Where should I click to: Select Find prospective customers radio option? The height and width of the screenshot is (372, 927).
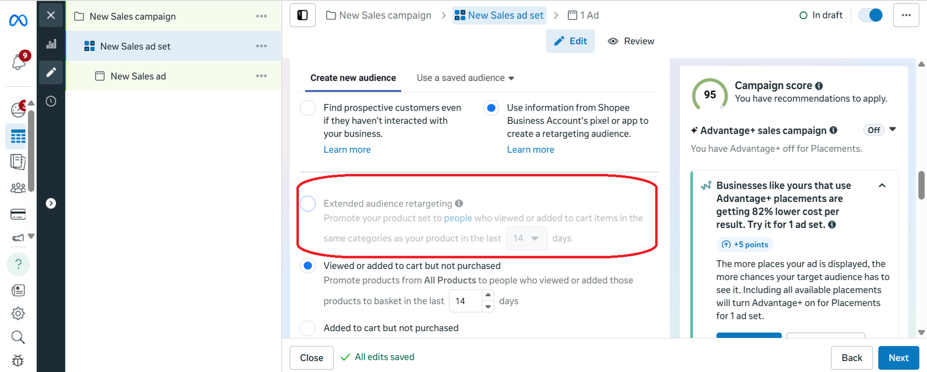point(308,108)
